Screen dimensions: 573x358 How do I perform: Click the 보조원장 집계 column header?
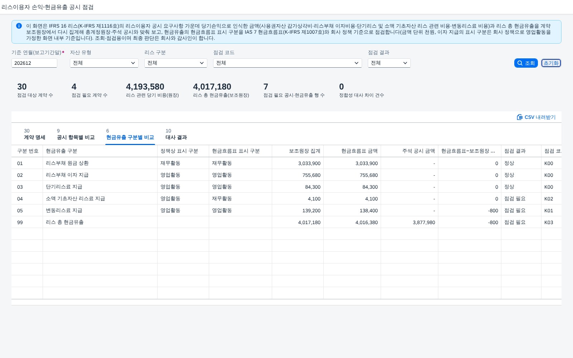[x=298, y=151]
